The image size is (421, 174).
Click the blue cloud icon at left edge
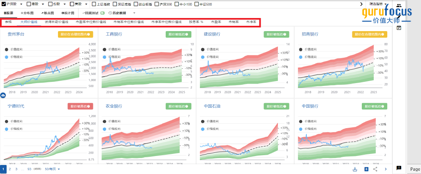click(x=3, y=95)
